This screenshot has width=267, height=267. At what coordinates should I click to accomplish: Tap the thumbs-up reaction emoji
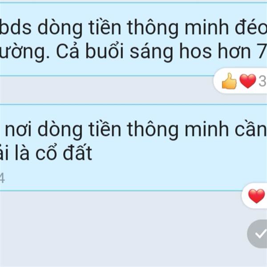point(229,81)
